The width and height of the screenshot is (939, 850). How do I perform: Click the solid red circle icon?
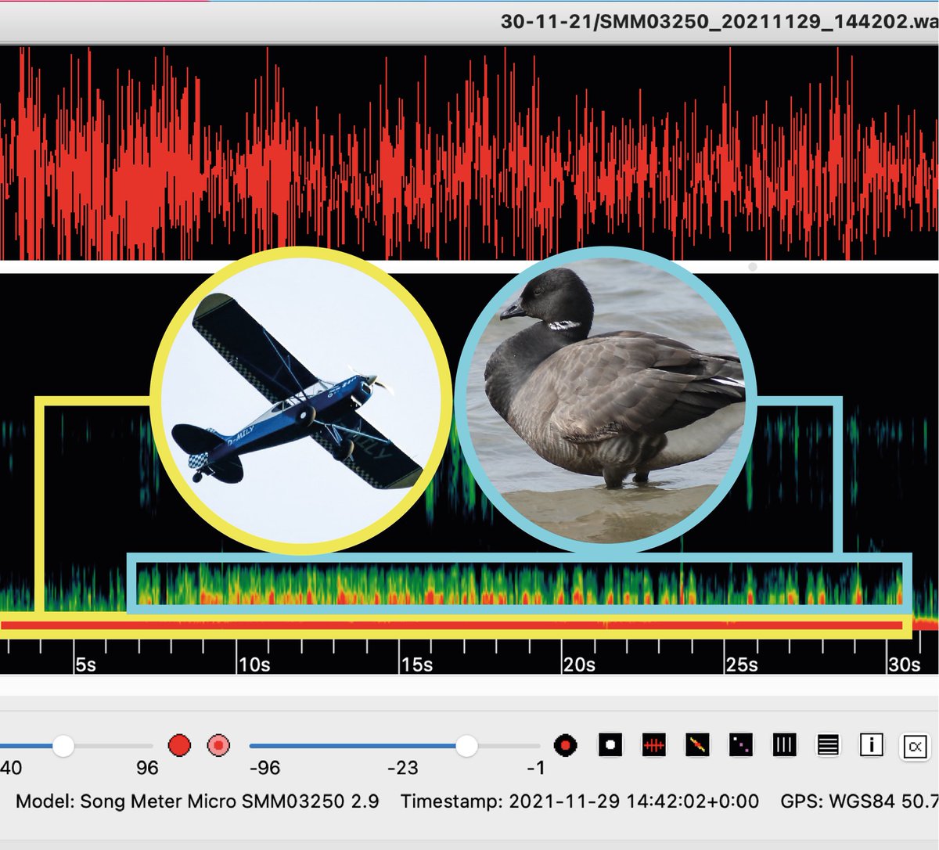[179, 744]
